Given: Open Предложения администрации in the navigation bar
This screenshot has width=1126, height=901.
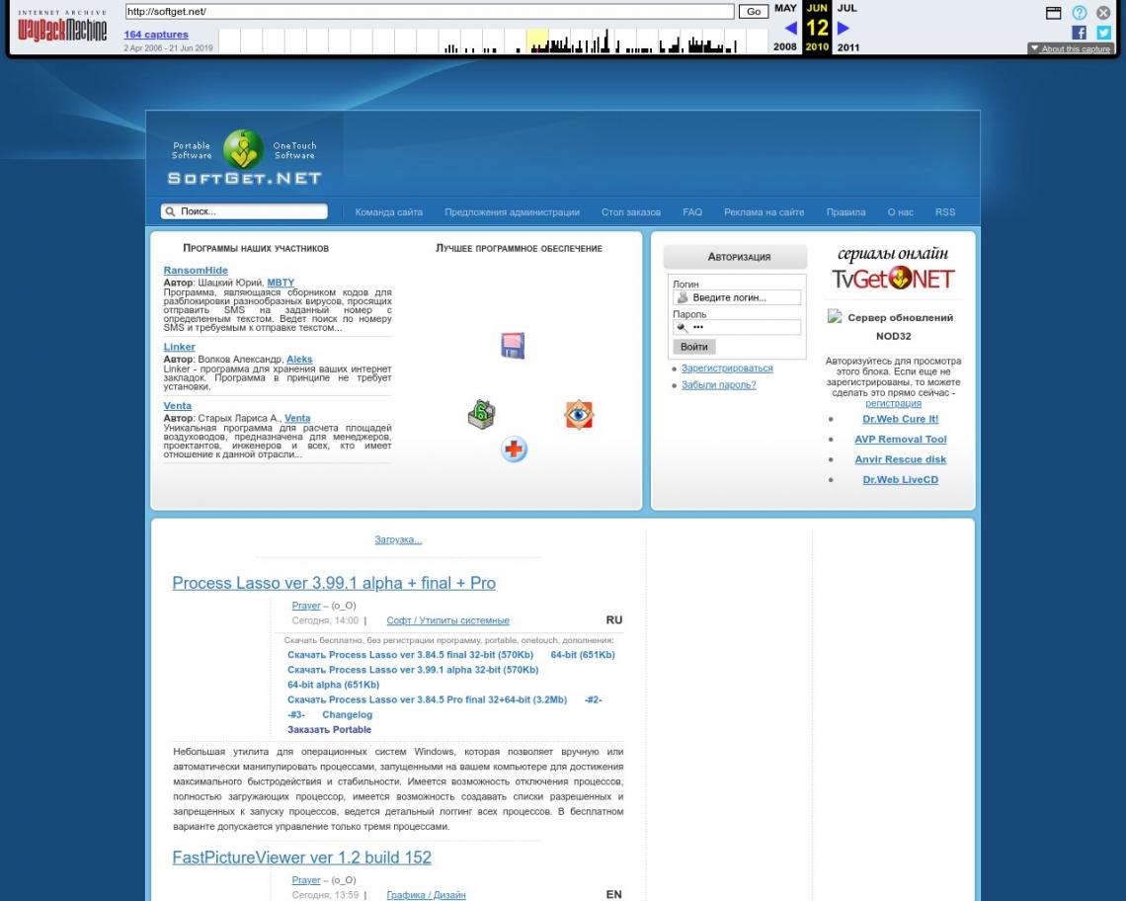Looking at the screenshot, I should tap(512, 212).
